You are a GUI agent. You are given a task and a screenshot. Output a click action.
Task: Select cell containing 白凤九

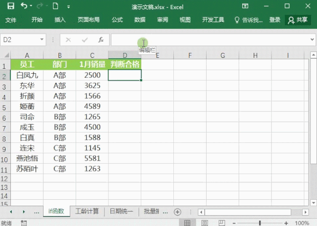(x=27, y=75)
